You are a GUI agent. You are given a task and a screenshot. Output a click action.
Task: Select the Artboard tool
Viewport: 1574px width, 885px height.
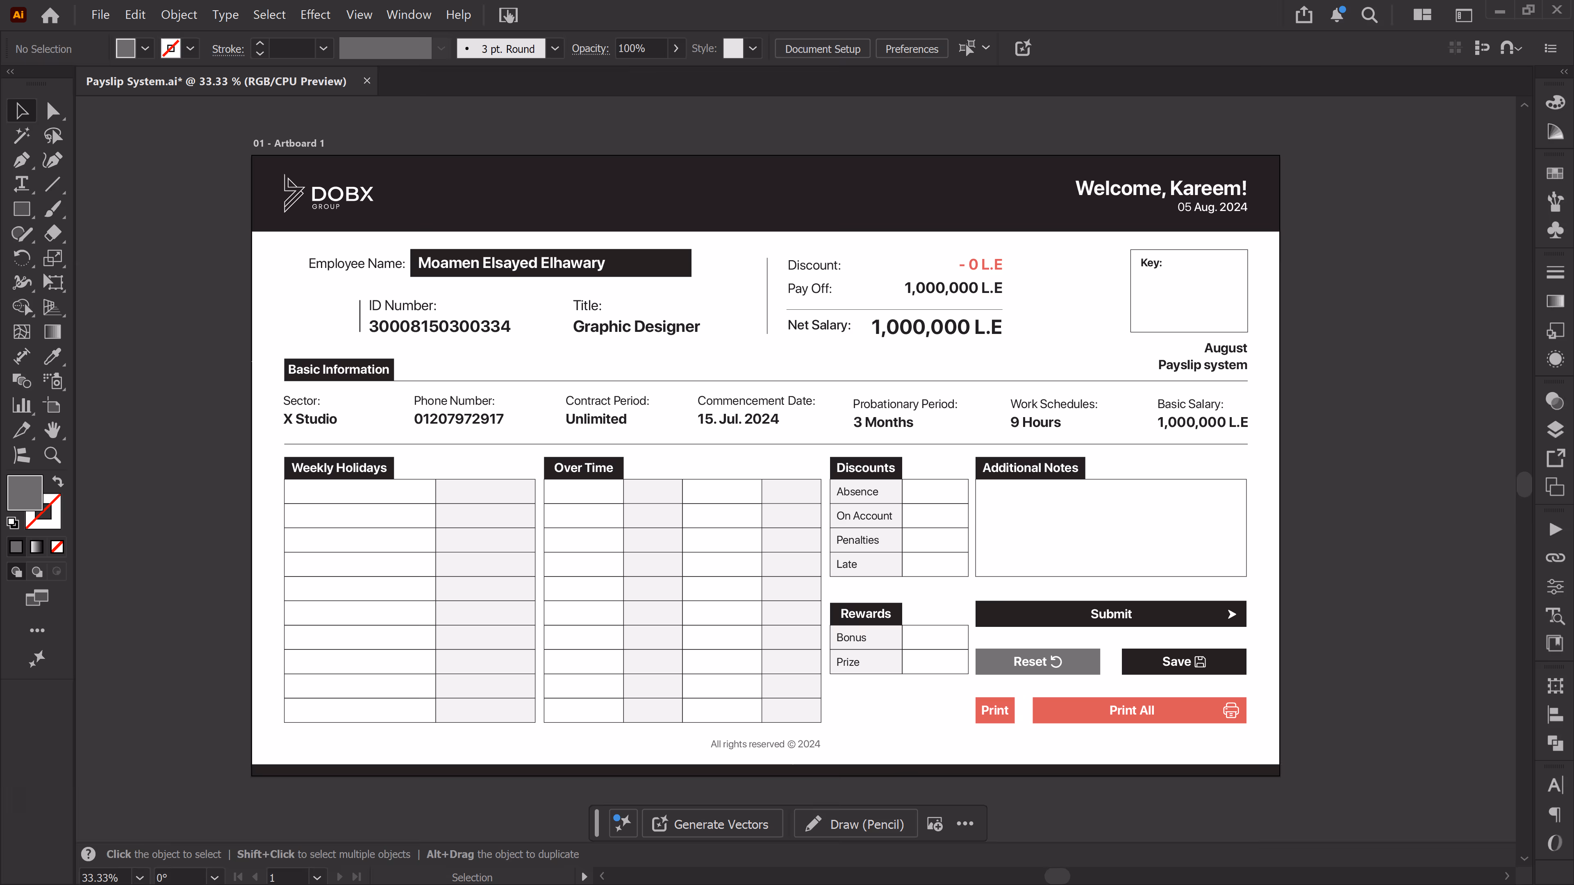point(52,405)
